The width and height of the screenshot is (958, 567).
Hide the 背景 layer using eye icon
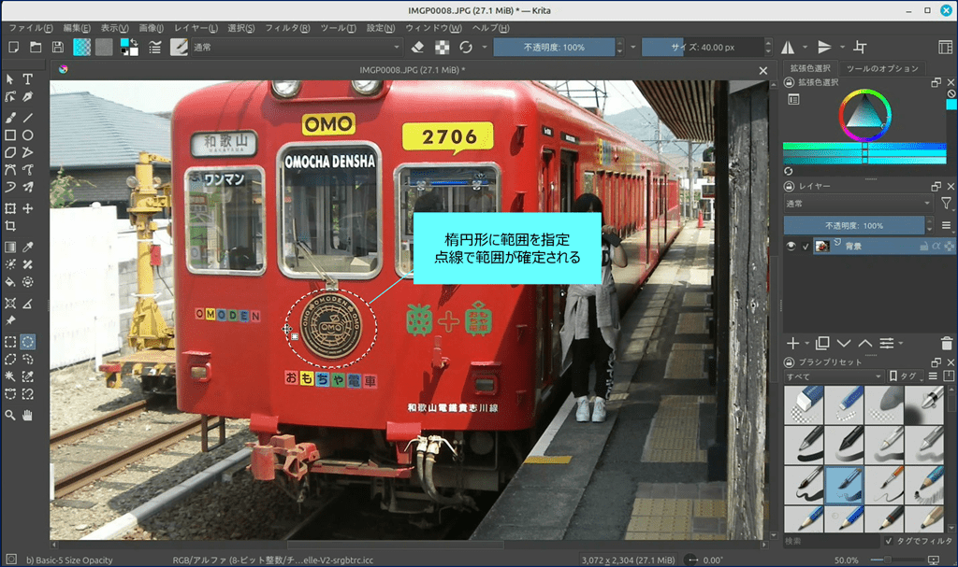[791, 247]
